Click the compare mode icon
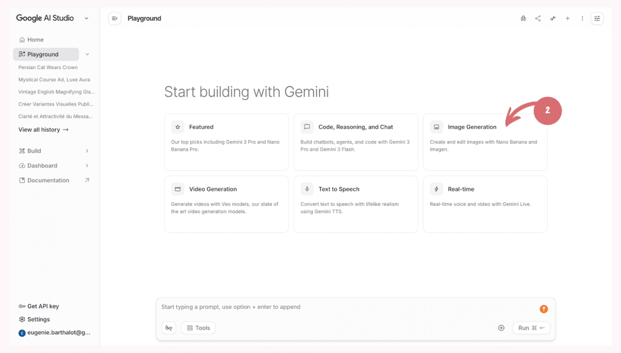 553,18
